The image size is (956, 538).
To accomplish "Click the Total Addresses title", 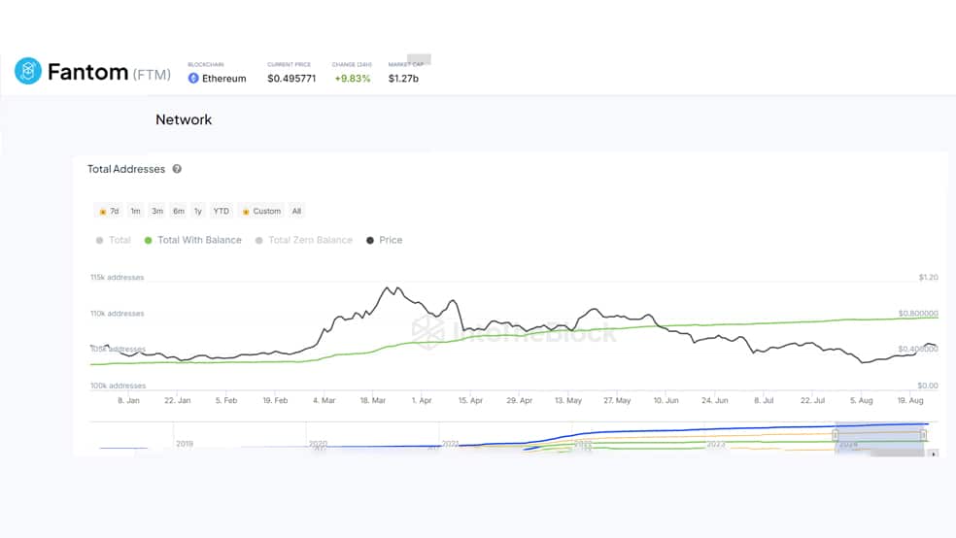I will 126,169.
